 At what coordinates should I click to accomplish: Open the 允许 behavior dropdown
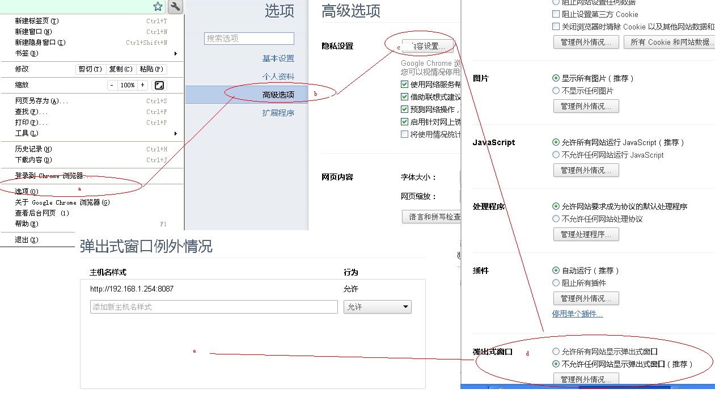[377, 307]
